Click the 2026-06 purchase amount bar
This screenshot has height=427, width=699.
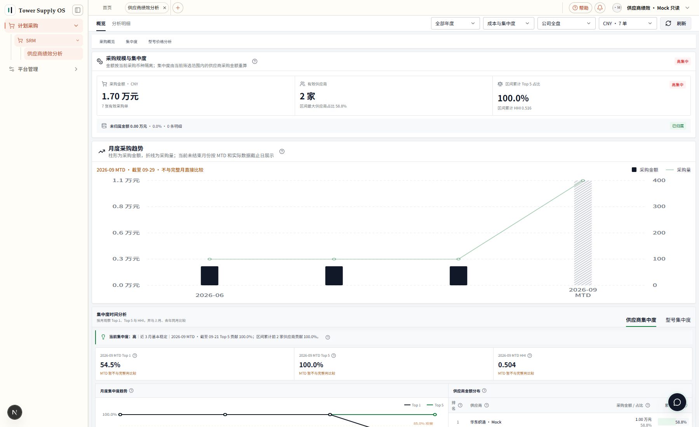210,276
